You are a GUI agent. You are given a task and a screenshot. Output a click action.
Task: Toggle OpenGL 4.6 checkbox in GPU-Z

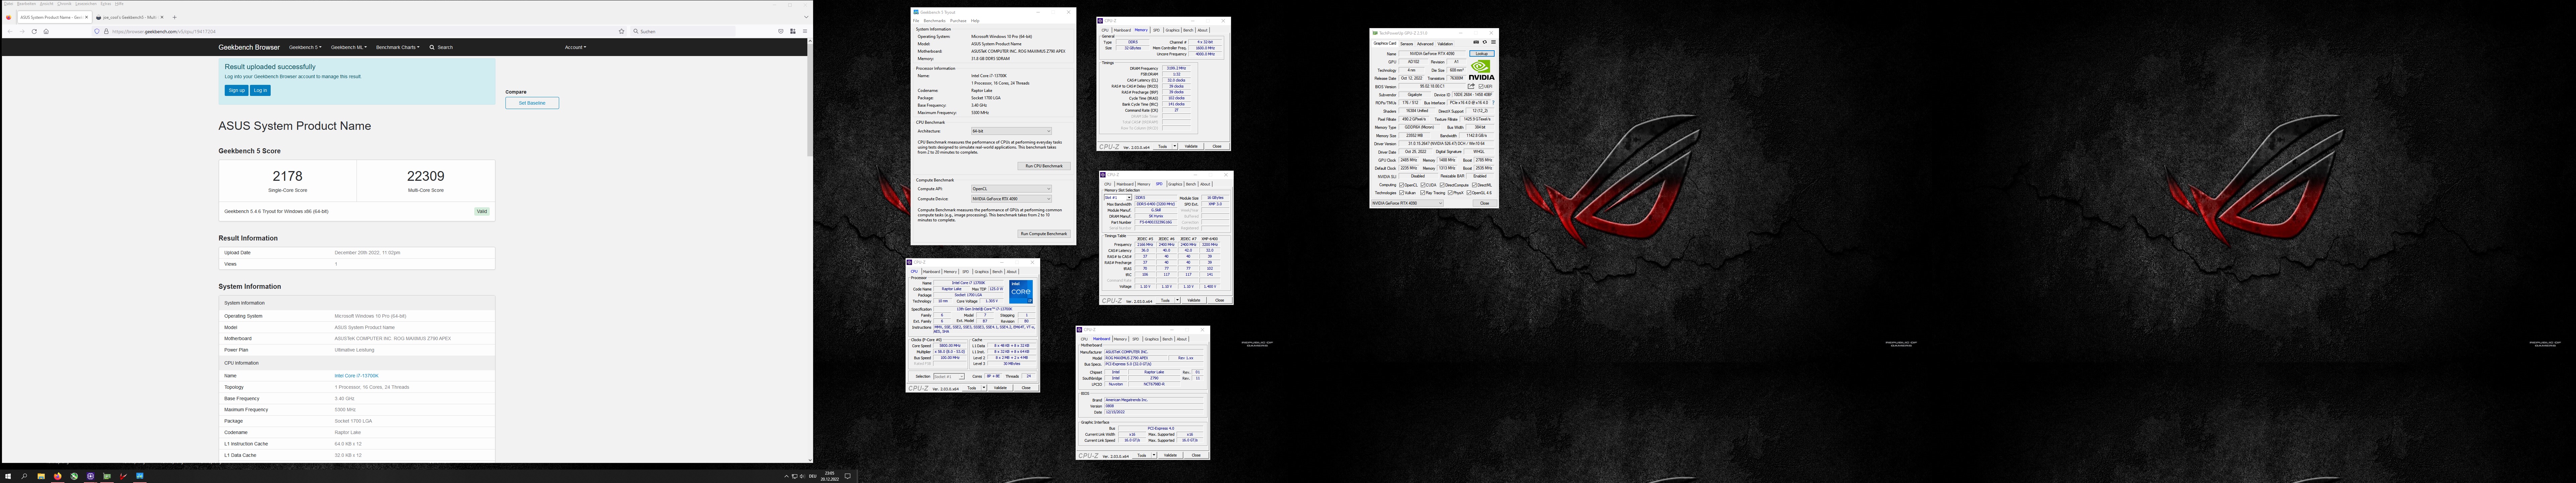point(1469,193)
